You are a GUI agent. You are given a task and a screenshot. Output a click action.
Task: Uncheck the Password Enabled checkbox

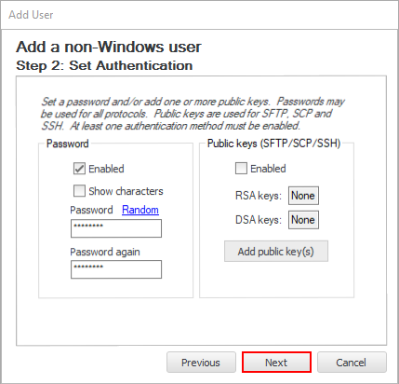(x=79, y=169)
